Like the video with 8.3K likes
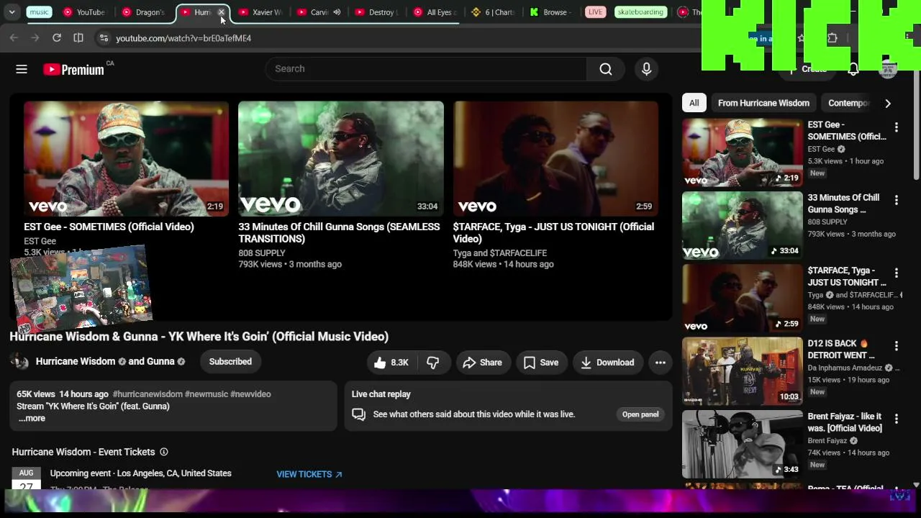 point(391,363)
